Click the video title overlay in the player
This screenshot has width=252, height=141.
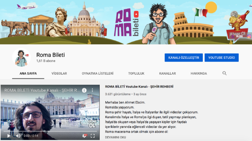pyautogui.click(x=42, y=90)
